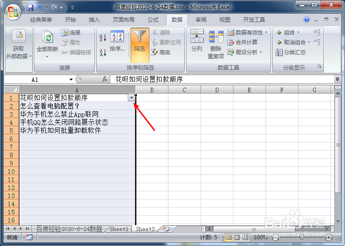This screenshot has height=246, width=345.
Task: Switch to Normal view in status bar
Action: [x=228, y=237]
